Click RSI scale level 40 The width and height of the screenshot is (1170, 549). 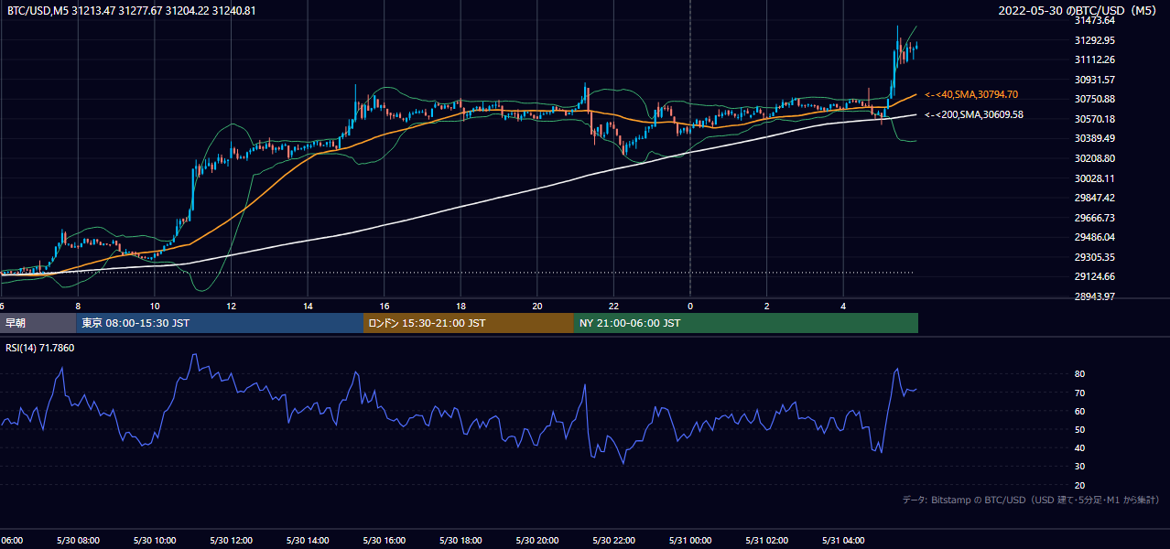point(1079,448)
